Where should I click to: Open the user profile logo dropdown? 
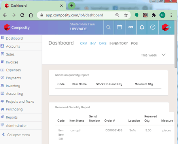click(x=167, y=27)
